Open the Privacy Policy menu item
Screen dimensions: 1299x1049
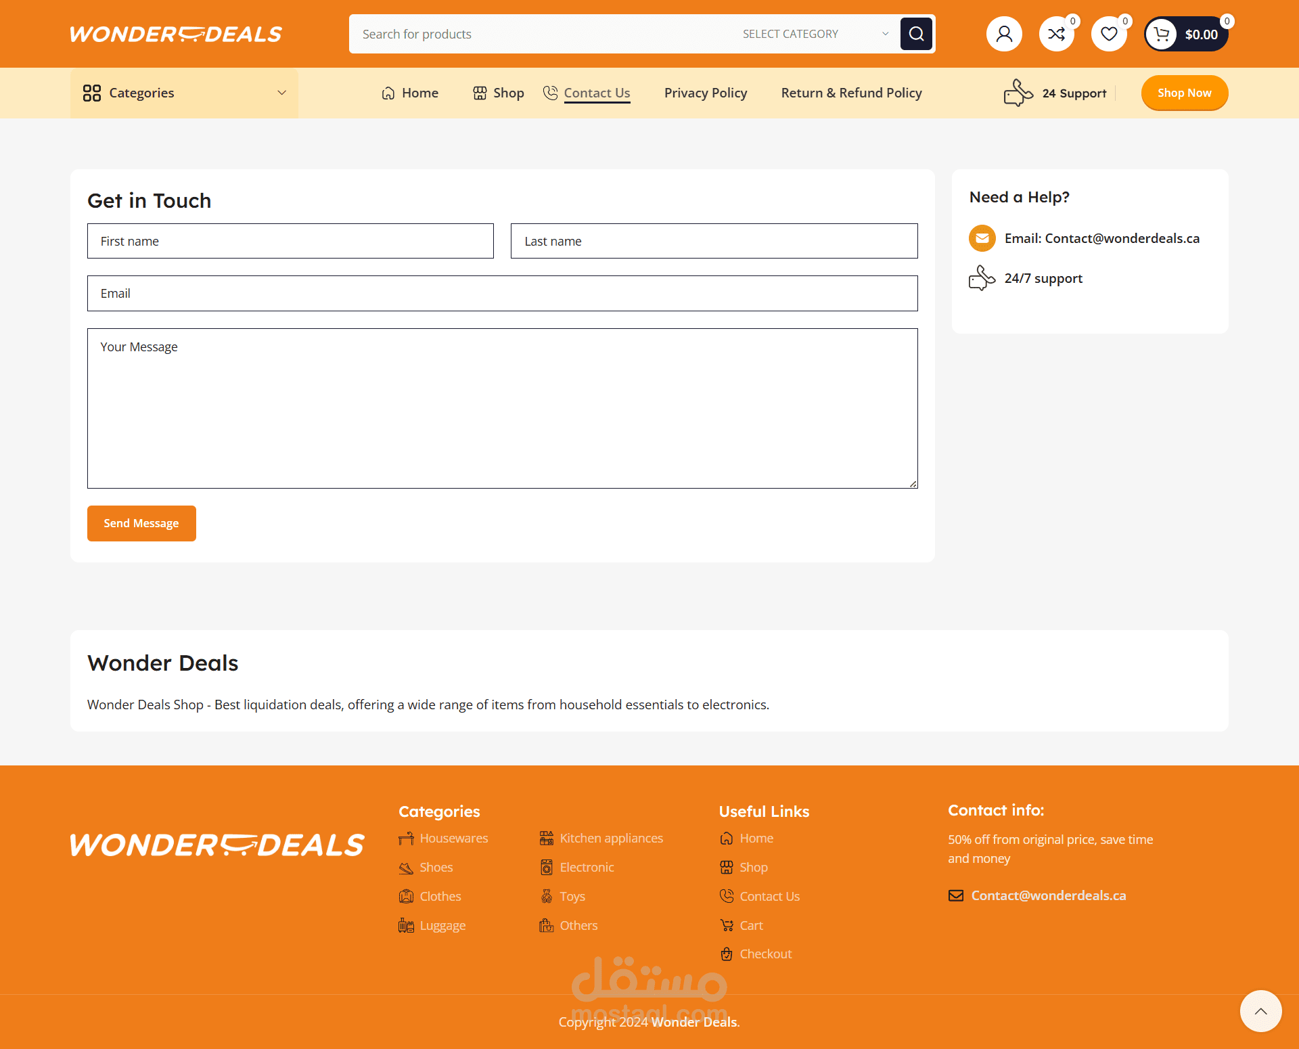pos(706,93)
